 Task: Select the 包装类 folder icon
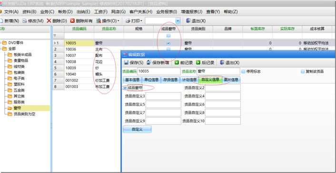tap(10, 73)
